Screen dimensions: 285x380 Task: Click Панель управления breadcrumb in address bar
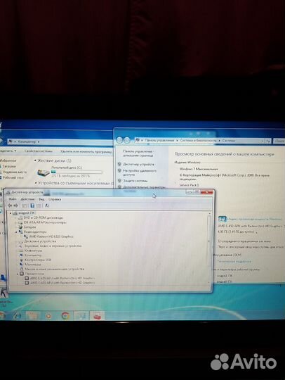click(159, 140)
